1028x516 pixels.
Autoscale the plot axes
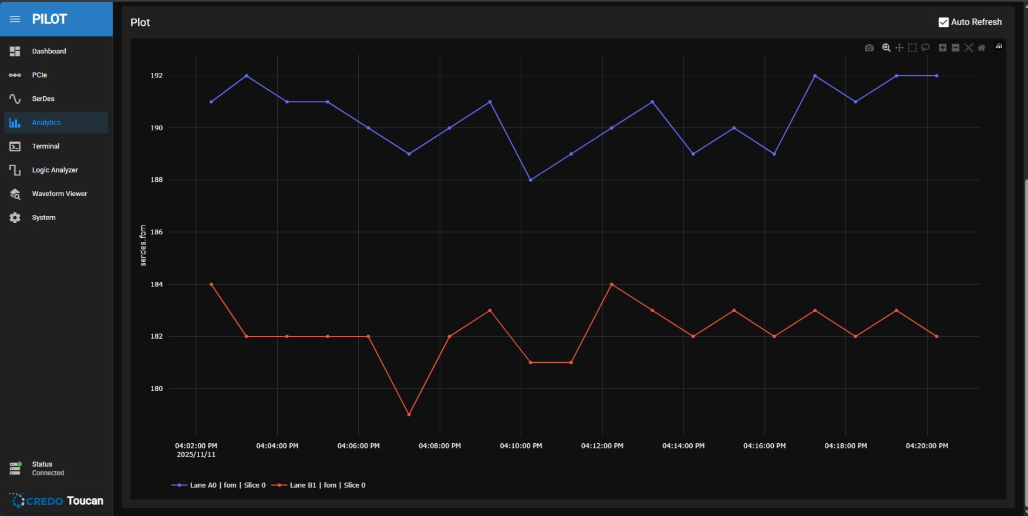(x=968, y=48)
